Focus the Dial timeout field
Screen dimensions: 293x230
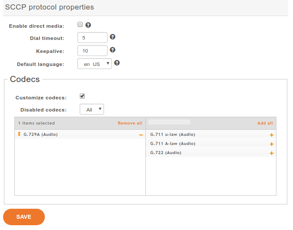(x=92, y=38)
